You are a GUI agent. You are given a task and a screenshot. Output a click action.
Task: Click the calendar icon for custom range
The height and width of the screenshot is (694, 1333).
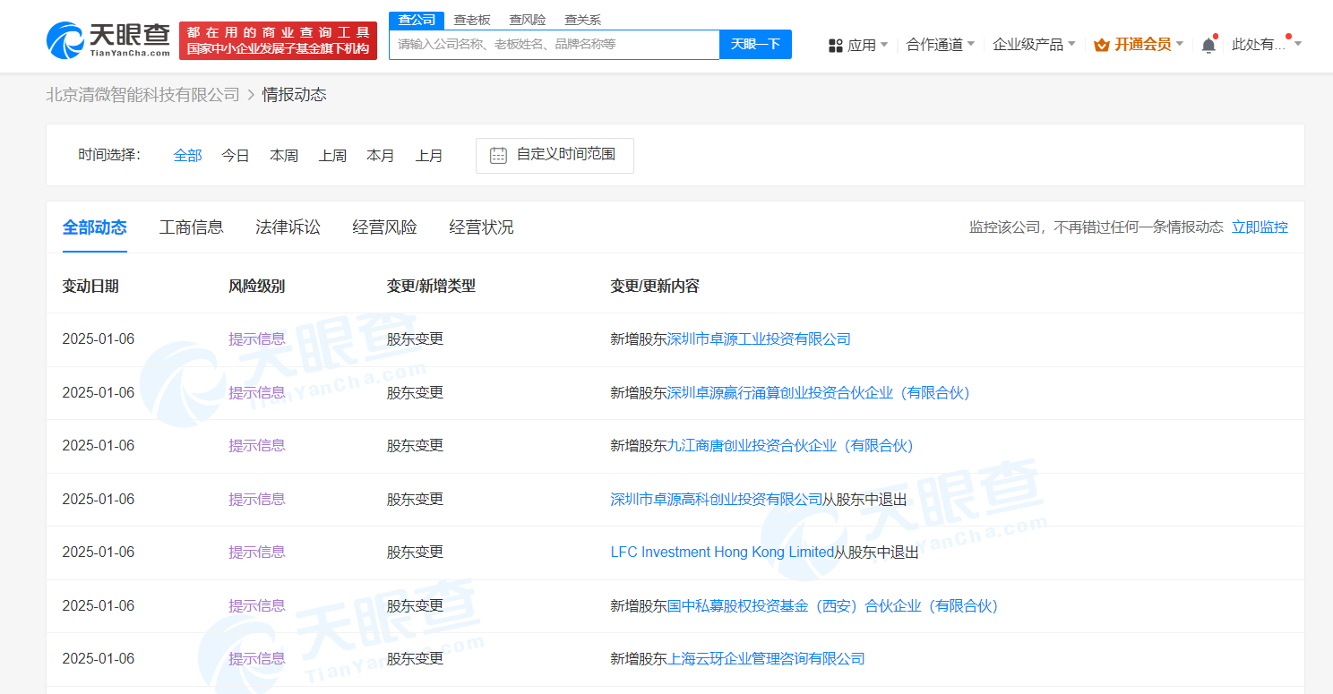(x=498, y=155)
